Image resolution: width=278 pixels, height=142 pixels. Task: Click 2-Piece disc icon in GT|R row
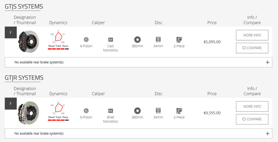click(179, 110)
